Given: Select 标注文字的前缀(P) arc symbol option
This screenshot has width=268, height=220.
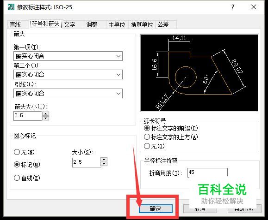Looking at the screenshot, I should 171,128.
